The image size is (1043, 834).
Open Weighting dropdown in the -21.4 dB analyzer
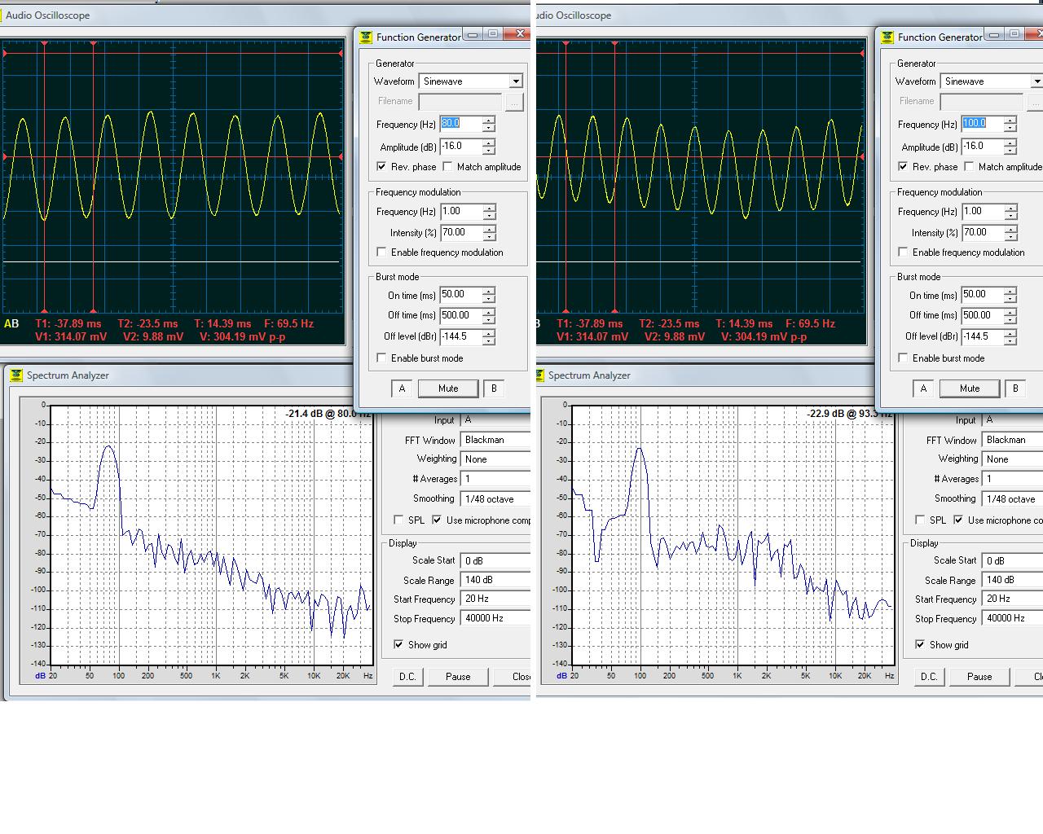point(495,459)
